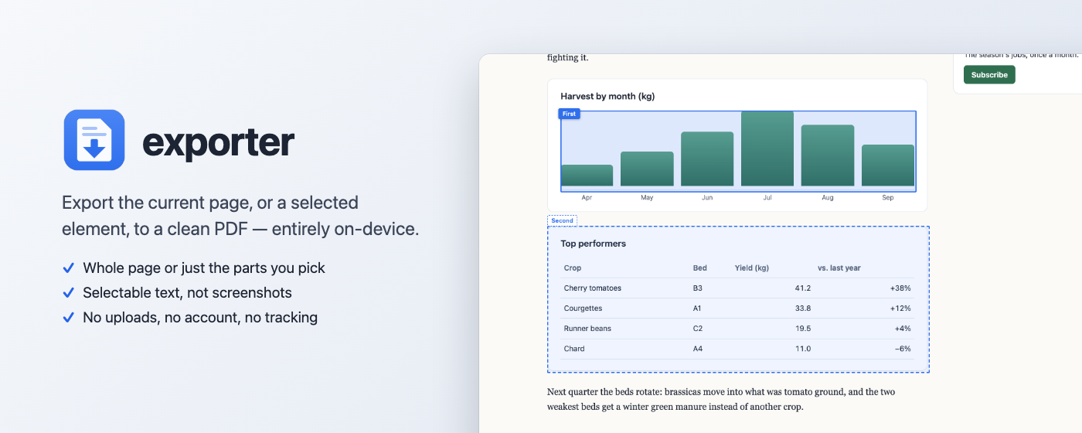Click the "Runner beans" table cell
This screenshot has height=433, width=1082.
(x=587, y=329)
